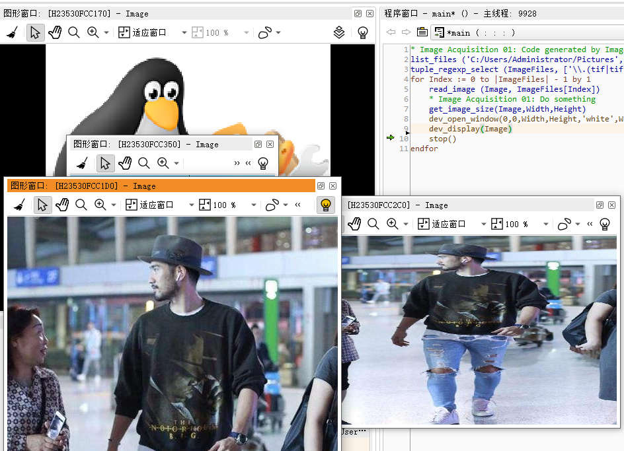Collapse toolbar with « in FCC2C0 window
624x451 pixels.
click(590, 224)
